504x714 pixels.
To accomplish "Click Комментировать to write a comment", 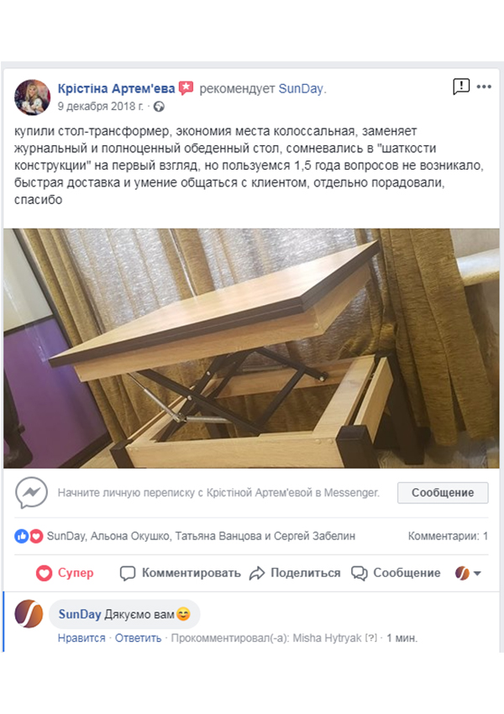I will [x=180, y=573].
